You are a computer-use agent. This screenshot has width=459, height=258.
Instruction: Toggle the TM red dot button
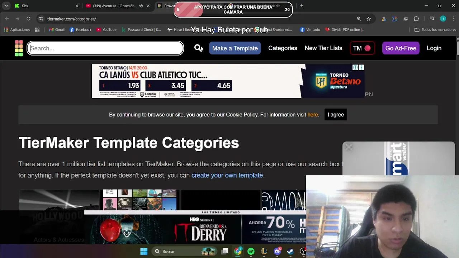(362, 48)
